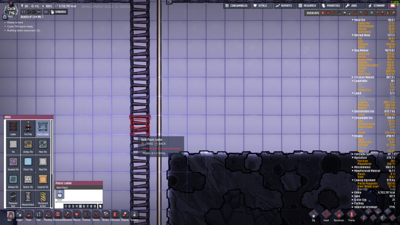The height and width of the screenshot is (225, 400).
Task: Select the Manual Airlock building
Action: (28, 199)
